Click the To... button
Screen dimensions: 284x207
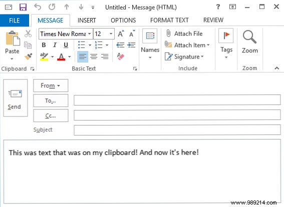point(51,100)
